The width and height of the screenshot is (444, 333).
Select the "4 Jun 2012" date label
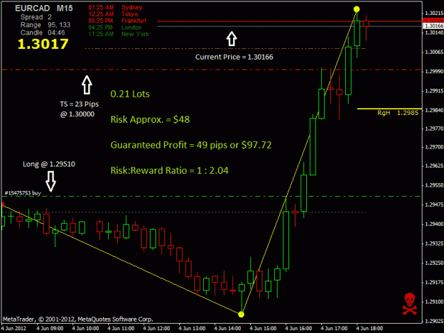(x=13, y=328)
